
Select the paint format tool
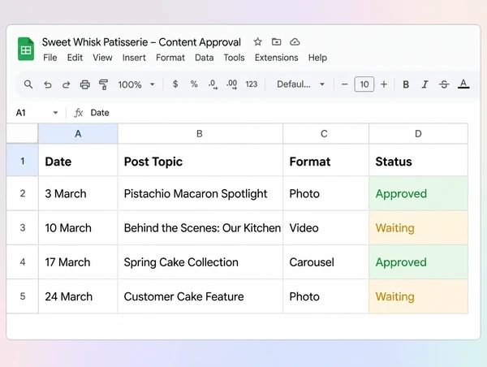coord(103,84)
